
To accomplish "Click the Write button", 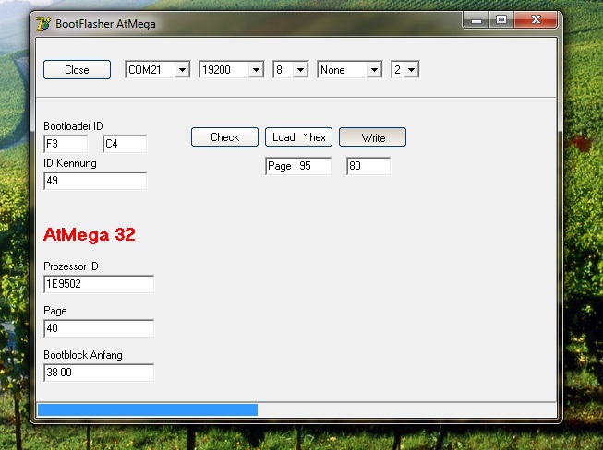I will tap(372, 137).
